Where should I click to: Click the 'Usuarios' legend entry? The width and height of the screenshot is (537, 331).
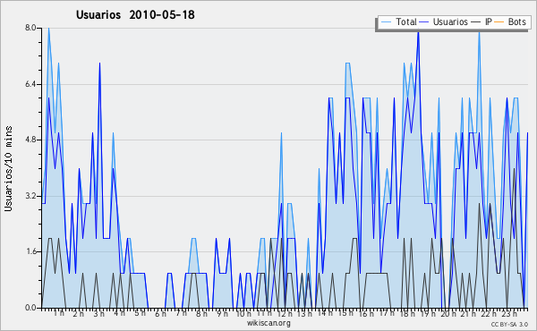pyautogui.click(x=450, y=21)
